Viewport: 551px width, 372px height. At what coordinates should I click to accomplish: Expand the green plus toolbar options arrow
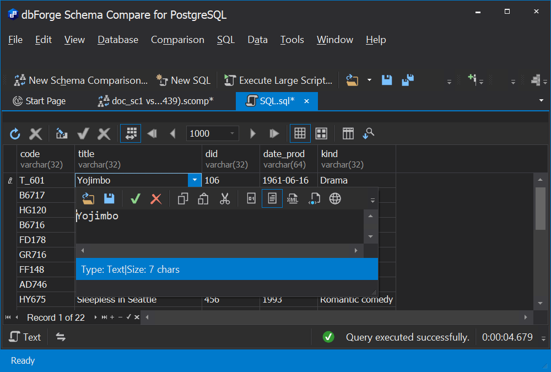(x=482, y=82)
